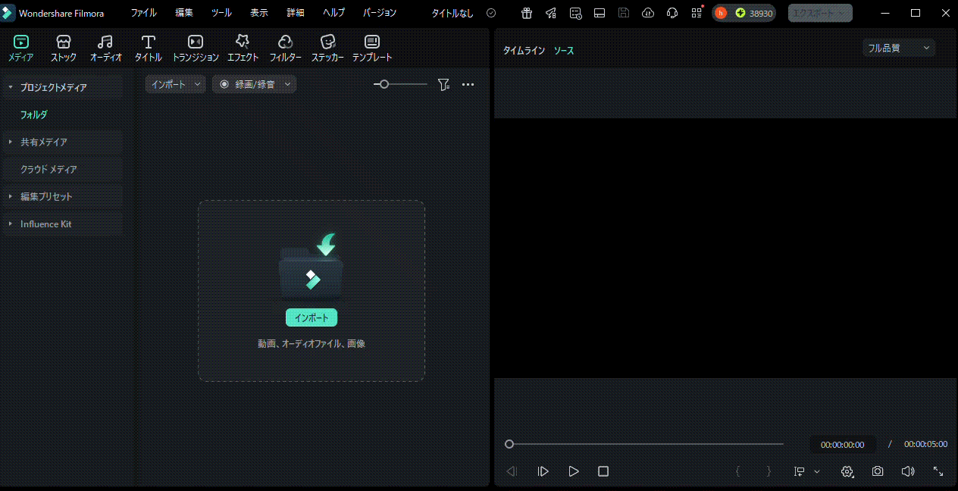Image resolution: width=958 pixels, height=491 pixels.
Task: Mute preview using the volume icon
Action: (908, 471)
